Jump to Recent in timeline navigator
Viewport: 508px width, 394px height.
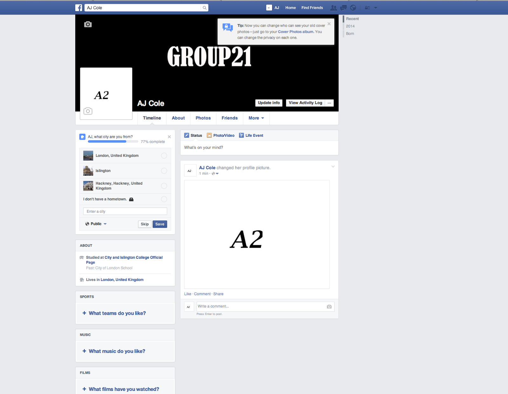click(x=352, y=19)
